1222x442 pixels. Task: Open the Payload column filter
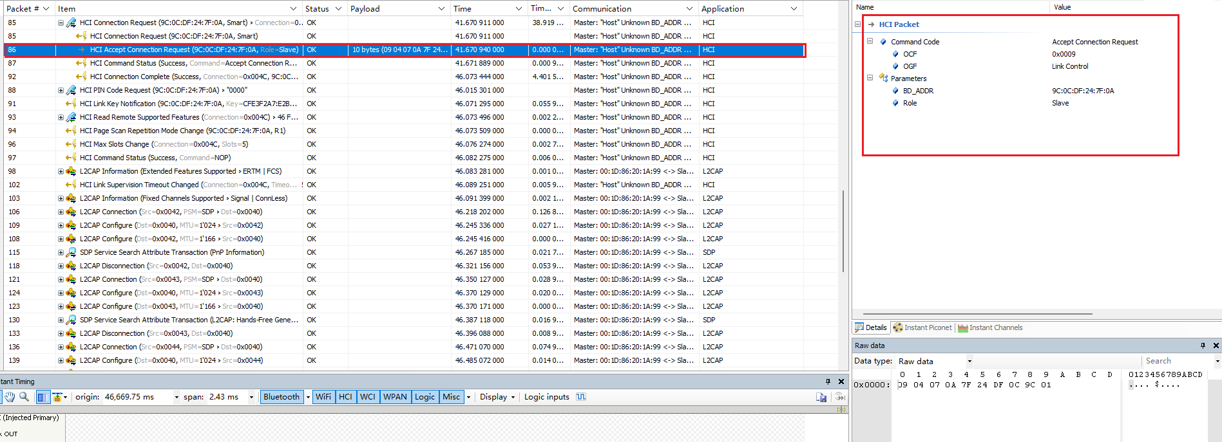click(x=442, y=9)
